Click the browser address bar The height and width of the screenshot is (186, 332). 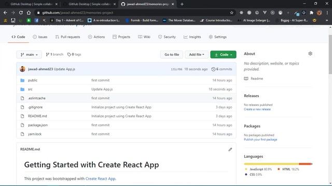pos(135,12)
